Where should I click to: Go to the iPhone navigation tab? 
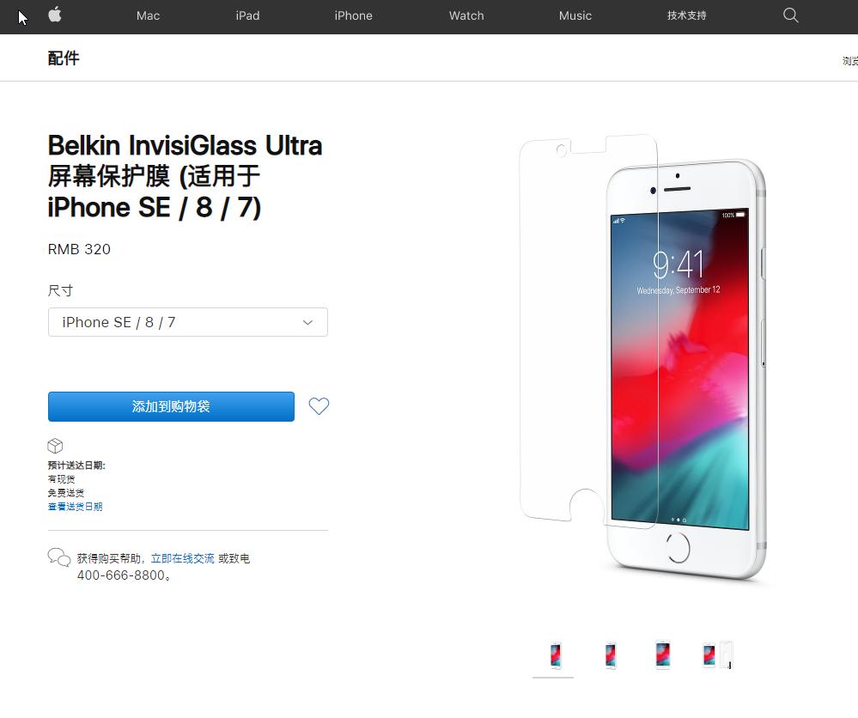tap(353, 15)
